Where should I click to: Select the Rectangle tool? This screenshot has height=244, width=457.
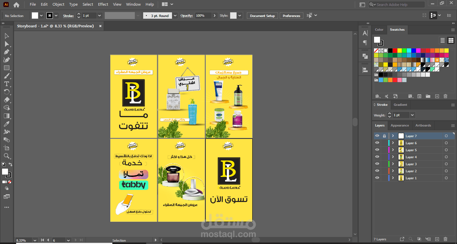coord(7,68)
